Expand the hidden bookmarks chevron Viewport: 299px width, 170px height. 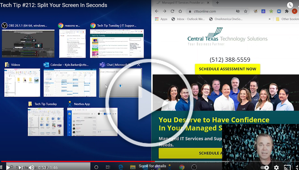[269, 19]
